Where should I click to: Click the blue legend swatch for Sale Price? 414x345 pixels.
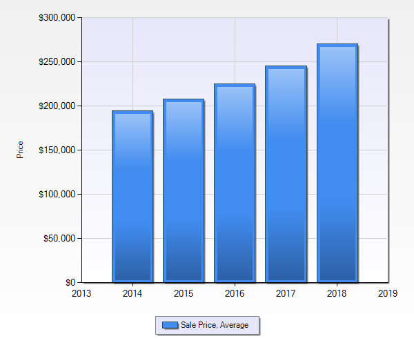[170, 325]
